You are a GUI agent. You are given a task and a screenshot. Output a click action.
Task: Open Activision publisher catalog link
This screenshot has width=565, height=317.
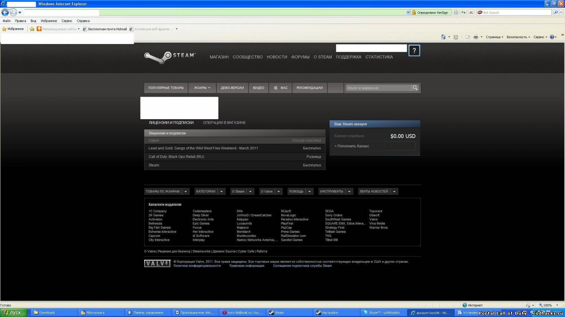pos(156,219)
